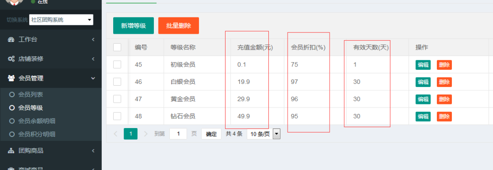Open the 会员管理 menu item
The image size is (493, 170).
[51, 78]
